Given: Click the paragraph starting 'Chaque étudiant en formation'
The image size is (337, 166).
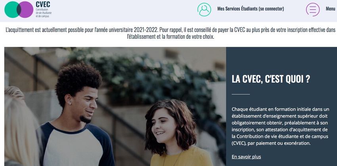Looking at the screenshot, I should pyautogui.click(x=280, y=126).
